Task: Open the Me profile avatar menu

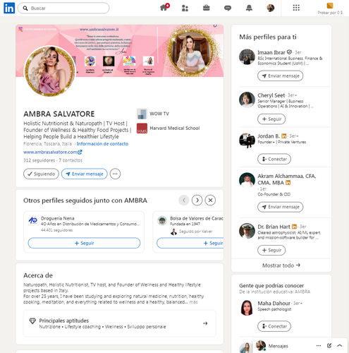Action: pyautogui.click(x=271, y=8)
